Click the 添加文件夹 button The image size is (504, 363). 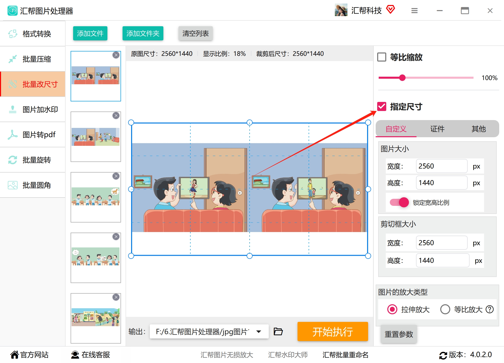(x=143, y=33)
